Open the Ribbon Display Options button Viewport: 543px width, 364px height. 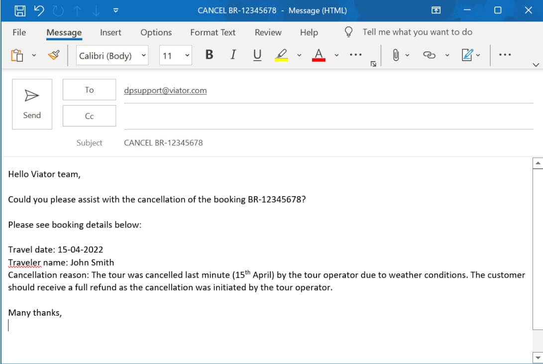[436, 10]
